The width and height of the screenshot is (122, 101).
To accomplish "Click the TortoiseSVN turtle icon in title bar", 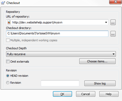I will pyautogui.click(x=3, y=3).
